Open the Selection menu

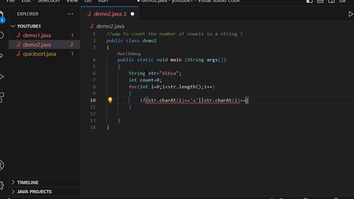pyautogui.click(x=49, y=1)
